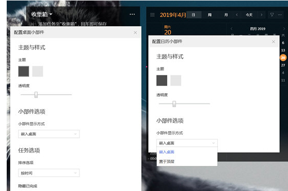Go to next period in calendar toolbar
The height and width of the screenshot is (191, 288).
tap(261, 15)
